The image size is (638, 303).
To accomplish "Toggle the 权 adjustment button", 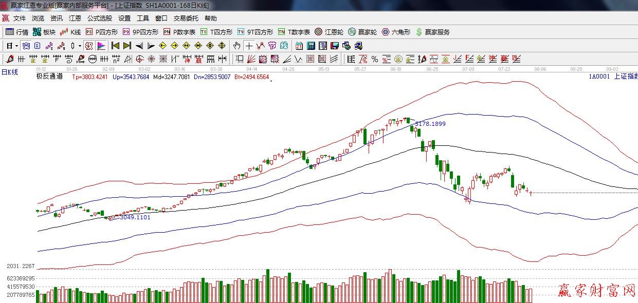I will [x=89, y=46].
